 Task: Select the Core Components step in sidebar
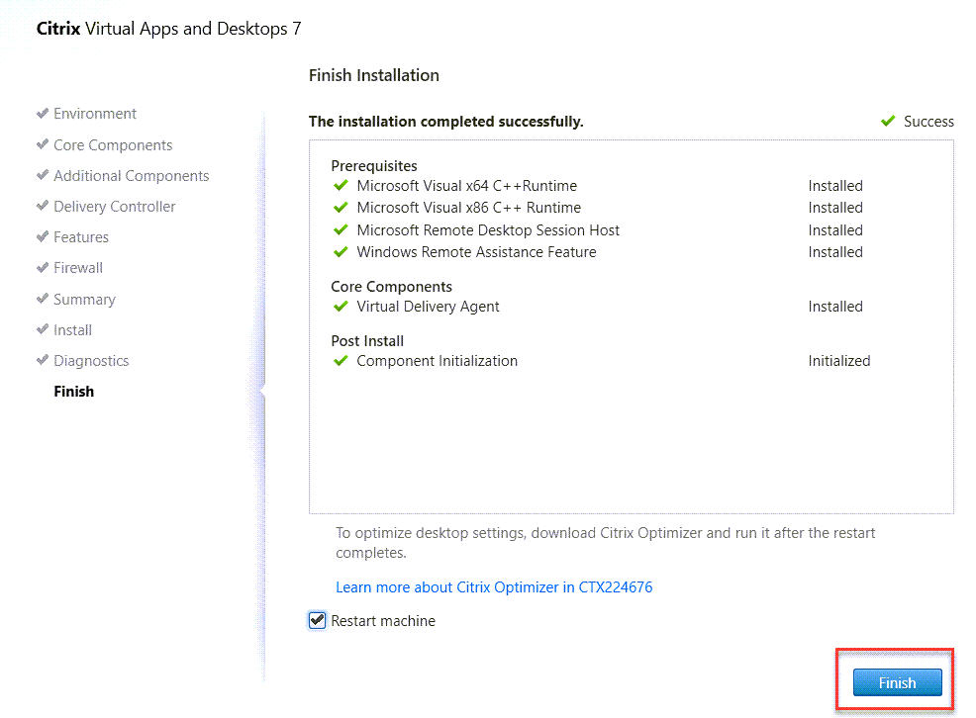pos(113,145)
